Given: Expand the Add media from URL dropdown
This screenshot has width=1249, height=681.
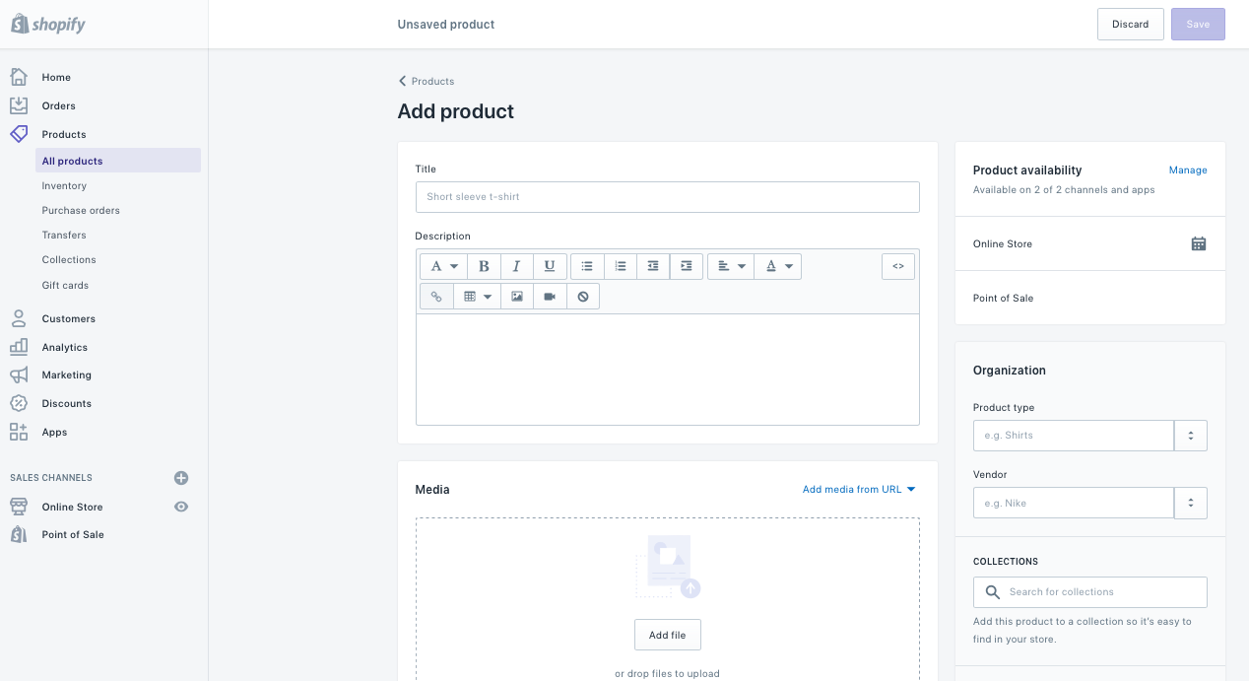Looking at the screenshot, I should click(x=858, y=489).
